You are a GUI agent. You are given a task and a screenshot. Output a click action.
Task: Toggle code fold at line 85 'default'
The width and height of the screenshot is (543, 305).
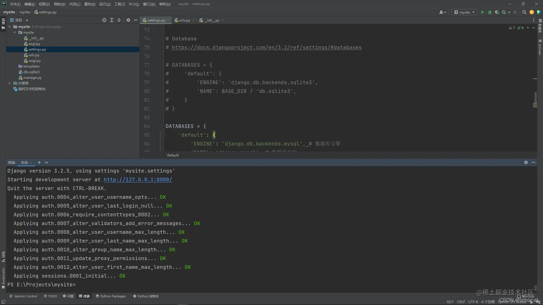click(163, 135)
